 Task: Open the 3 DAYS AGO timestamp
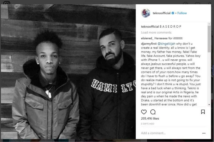pyautogui.click(x=148, y=124)
